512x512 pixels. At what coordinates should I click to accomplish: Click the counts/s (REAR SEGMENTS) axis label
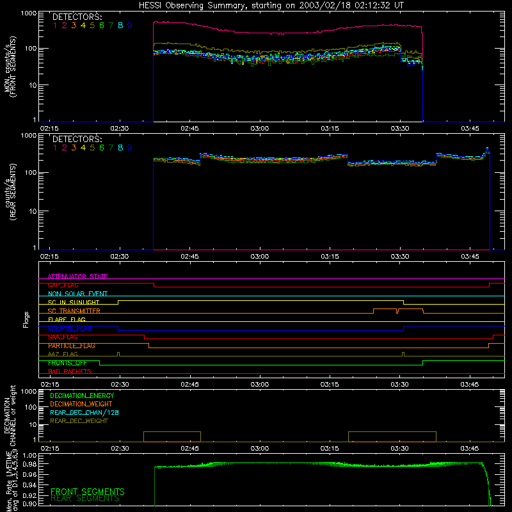10,192
